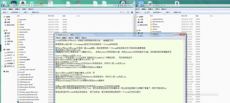Image resolution: width=230 pixels, height=103 pixels.
Task: Select NosTale(UK) folder icon in right window
Action: click(151, 31)
